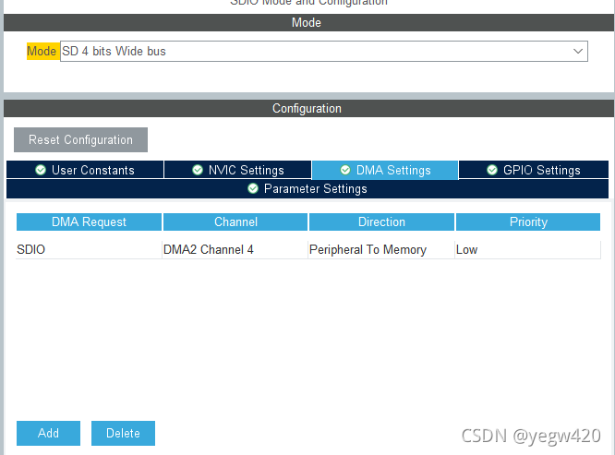Image resolution: width=615 pixels, height=455 pixels.
Task: Click the green check icon beside User Constants
Action: coord(41,170)
